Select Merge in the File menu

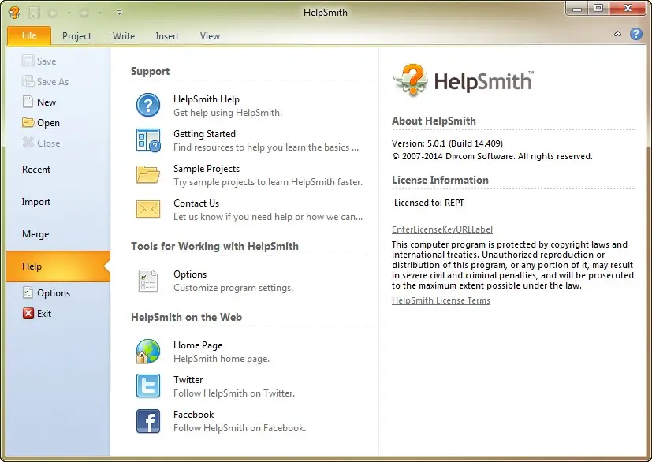click(x=58, y=234)
